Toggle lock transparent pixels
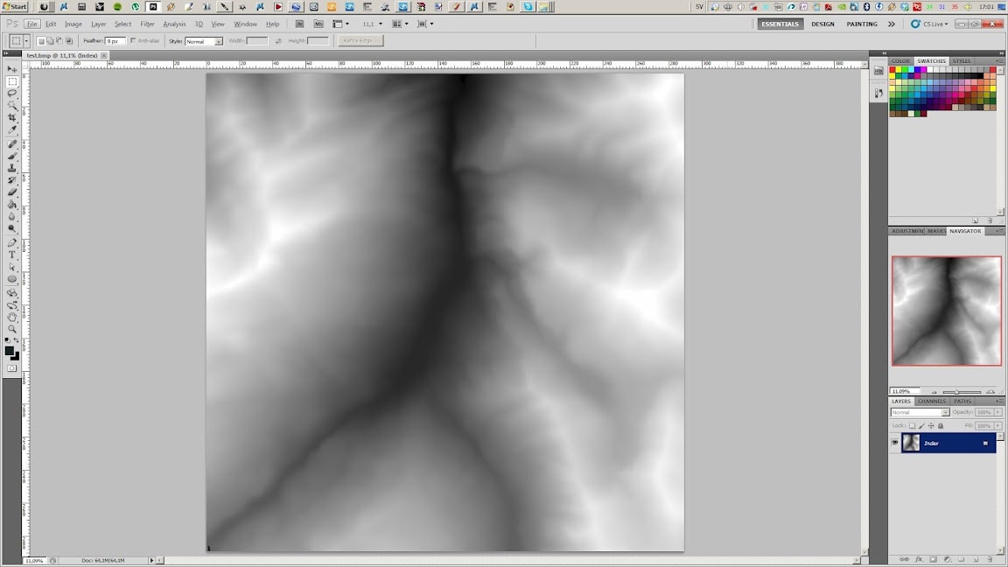1008x567 pixels. click(913, 425)
